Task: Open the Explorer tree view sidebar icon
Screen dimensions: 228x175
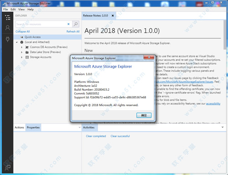Action: (7, 17)
